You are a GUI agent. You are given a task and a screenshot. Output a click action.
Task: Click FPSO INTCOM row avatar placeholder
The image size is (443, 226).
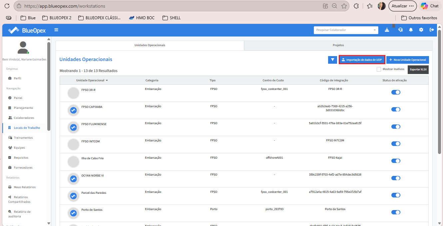tap(73, 145)
